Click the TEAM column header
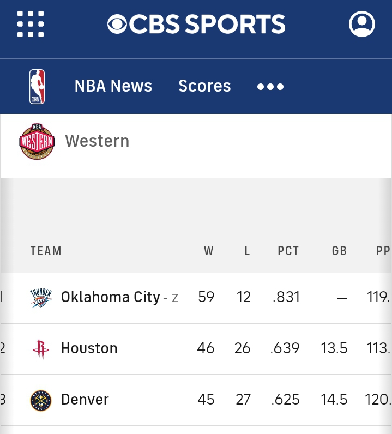The image size is (392, 434). pyautogui.click(x=46, y=251)
